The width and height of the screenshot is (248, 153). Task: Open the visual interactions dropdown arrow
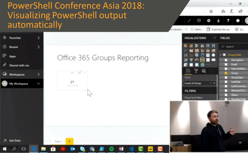click(x=186, y=29)
